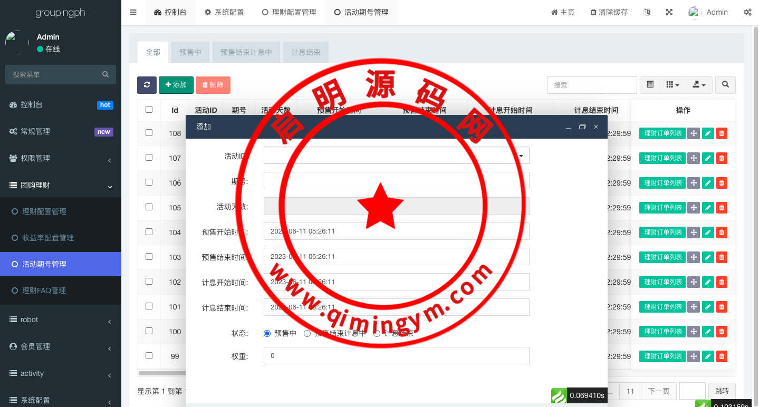Open 收益率配置管理 in the sidebar
This screenshot has height=407, width=759.
[47, 238]
